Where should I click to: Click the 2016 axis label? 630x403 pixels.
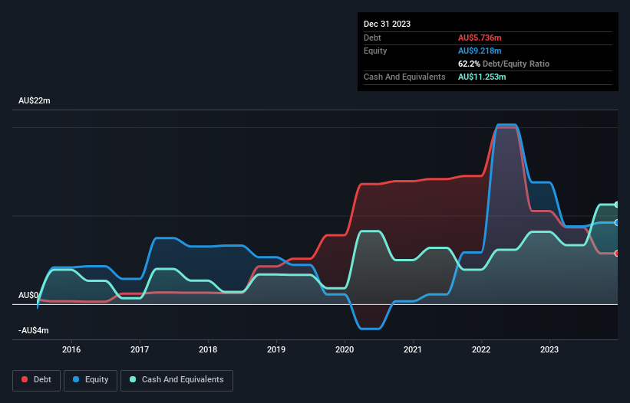(x=71, y=349)
